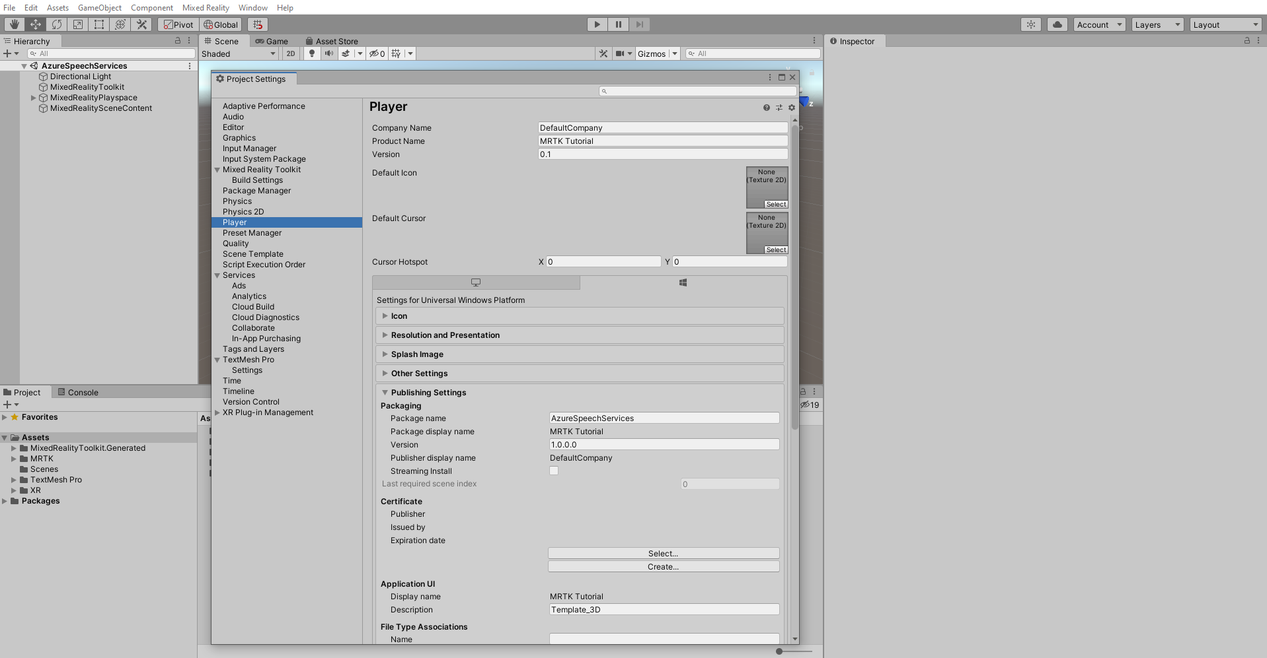Open Shaded draw mode dropdown

pyautogui.click(x=239, y=53)
